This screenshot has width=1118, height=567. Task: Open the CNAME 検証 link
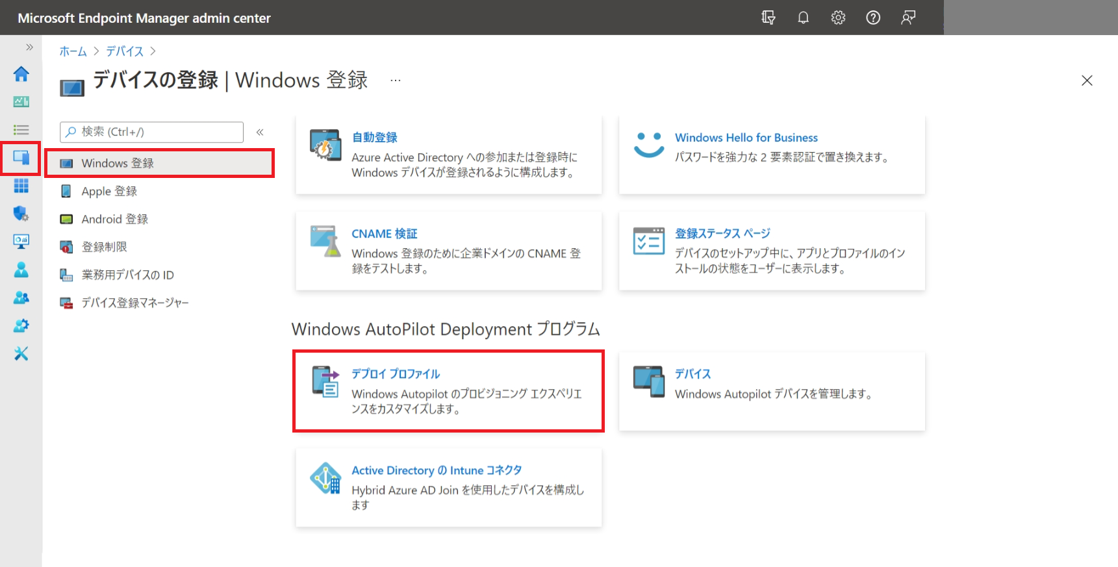pyautogui.click(x=385, y=233)
